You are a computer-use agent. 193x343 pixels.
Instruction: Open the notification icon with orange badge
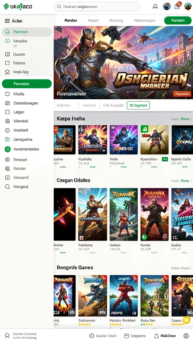pyautogui.click(x=178, y=6)
